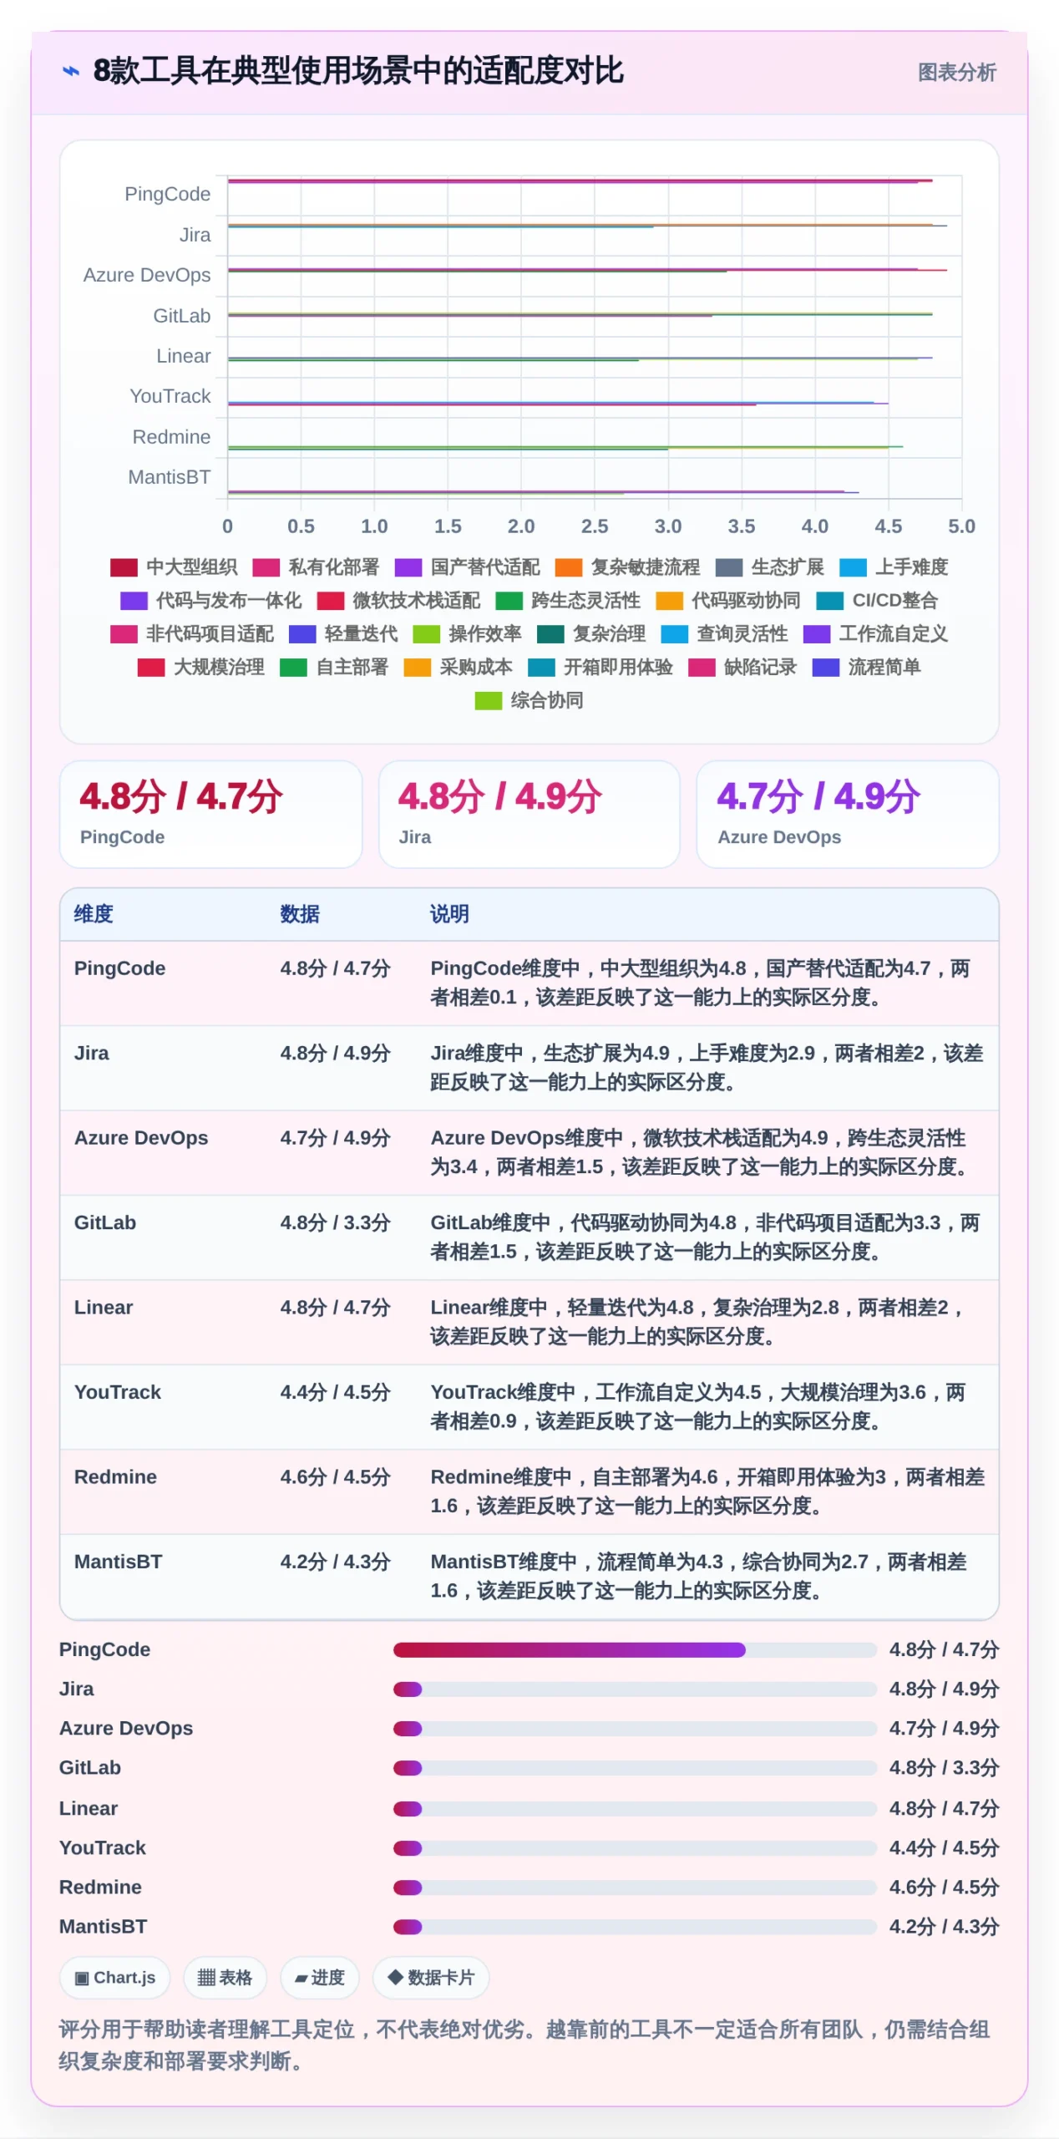The height and width of the screenshot is (2139, 1059).
Task: Click the 综合协同 legend swatch
Action: click(x=488, y=701)
